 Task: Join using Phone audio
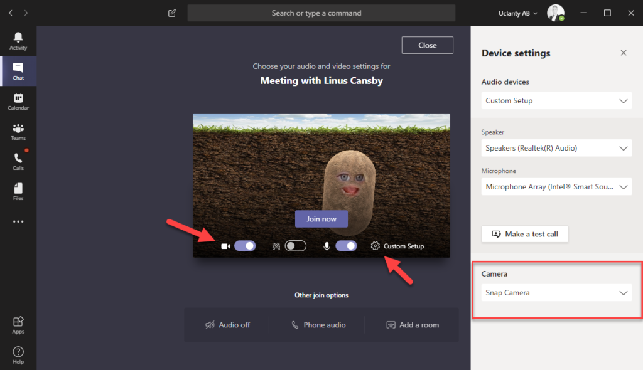click(x=318, y=325)
